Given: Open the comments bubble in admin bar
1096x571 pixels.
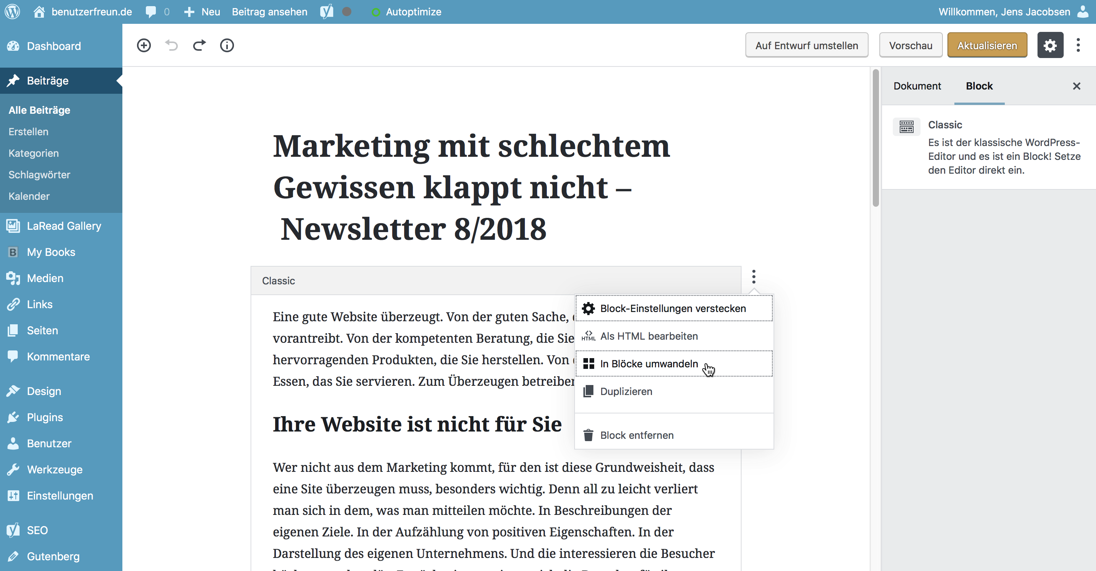Looking at the screenshot, I should (157, 12).
